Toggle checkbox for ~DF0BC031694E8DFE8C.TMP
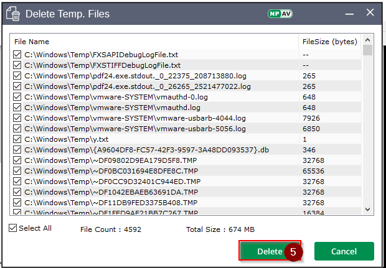Screen dimensions: 386x268 (x=17, y=171)
